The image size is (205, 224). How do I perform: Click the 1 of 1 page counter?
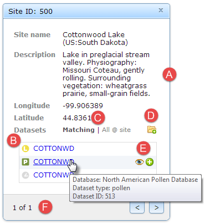[x=22, y=208]
